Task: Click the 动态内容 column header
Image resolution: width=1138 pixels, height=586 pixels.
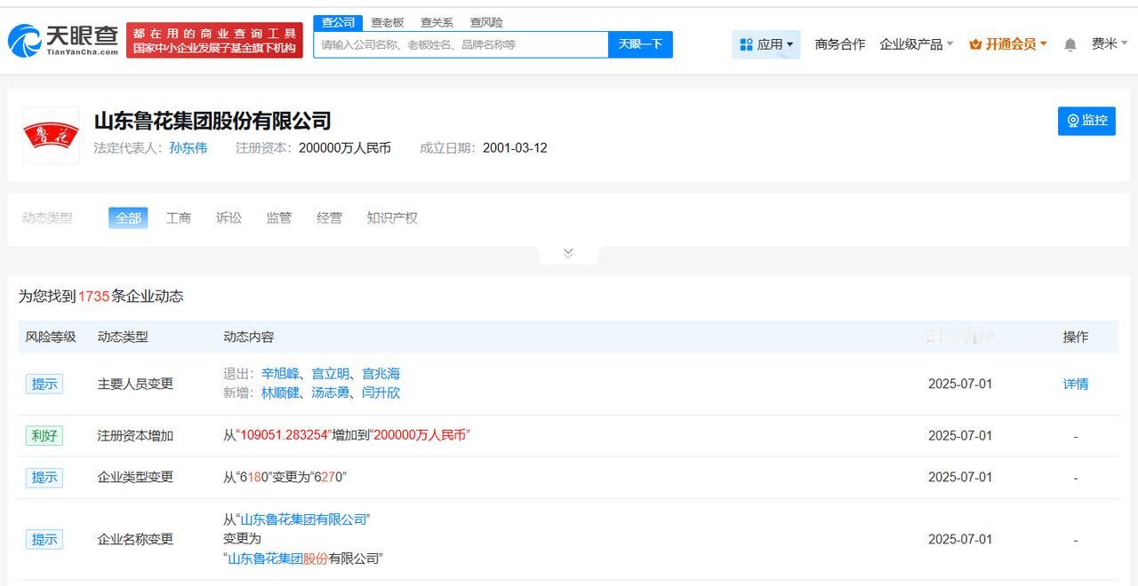Action: (249, 337)
